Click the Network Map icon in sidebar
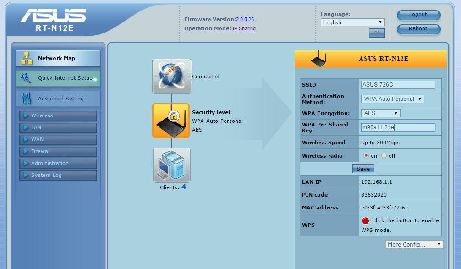Image resolution: width=461 pixels, height=269 pixels. [26, 58]
